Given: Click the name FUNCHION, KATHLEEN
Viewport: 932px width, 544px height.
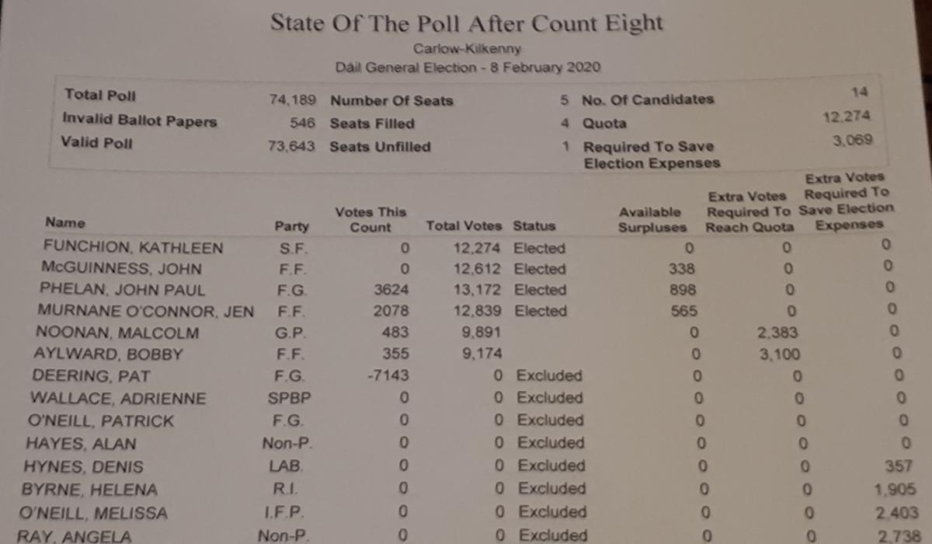Looking at the screenshot, I should tap(134, 249).
